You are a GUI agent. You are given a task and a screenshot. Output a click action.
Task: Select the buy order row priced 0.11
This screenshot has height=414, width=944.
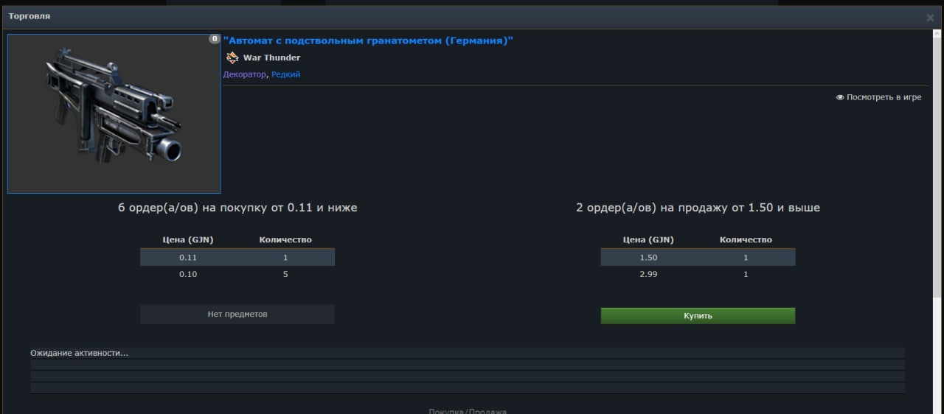pyautogui.click(x=237, y=257)
